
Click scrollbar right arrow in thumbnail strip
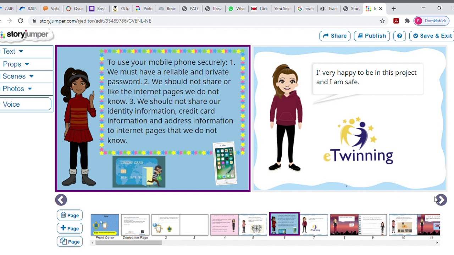pyautogui.click(x=437, y=243)
